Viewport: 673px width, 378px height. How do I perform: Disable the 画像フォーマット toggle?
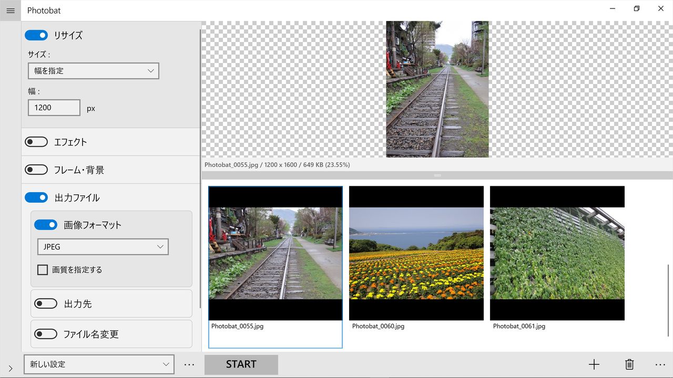46,225
